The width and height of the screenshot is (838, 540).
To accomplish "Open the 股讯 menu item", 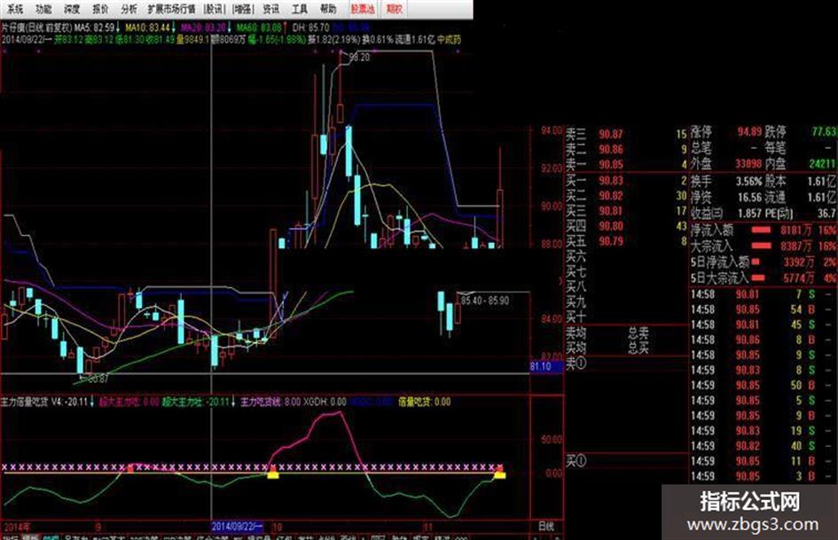I will (215, 9).
